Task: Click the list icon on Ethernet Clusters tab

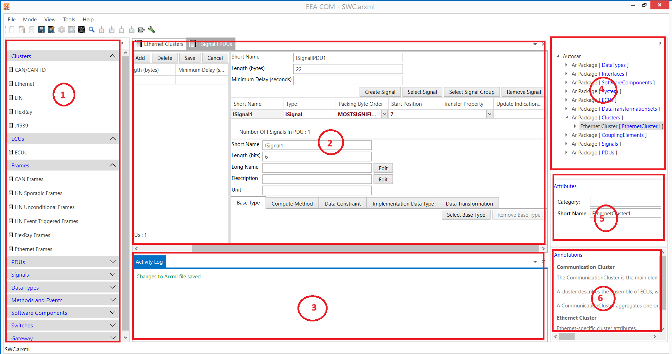Action: coord(139,44)
